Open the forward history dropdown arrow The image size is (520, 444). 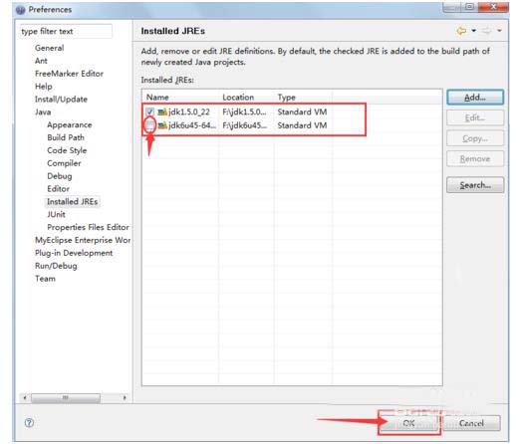(x=499, y=31)
